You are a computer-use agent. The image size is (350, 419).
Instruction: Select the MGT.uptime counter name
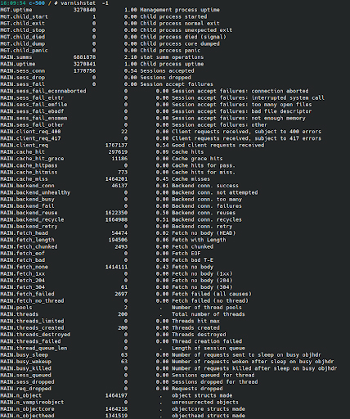(x=16, y=10)
